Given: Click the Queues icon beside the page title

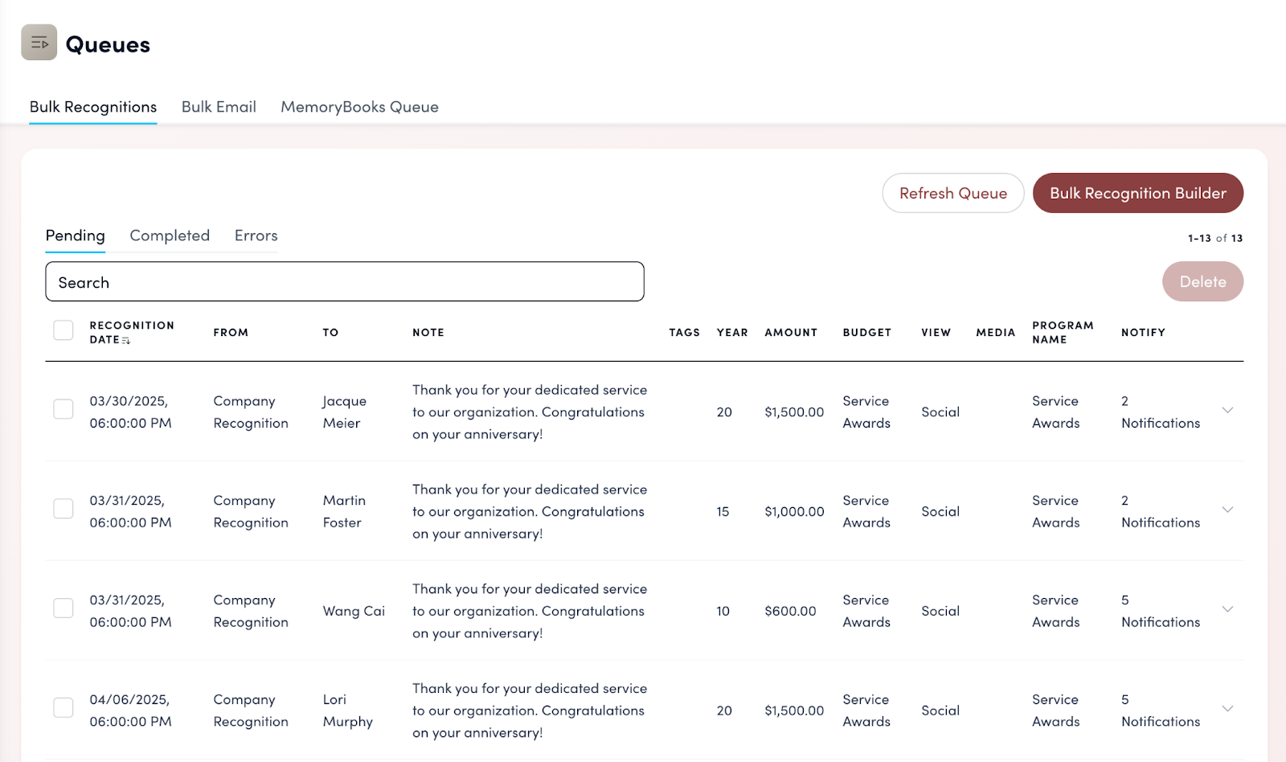Looking at the screenshot, I should pyautogui.click(x=39, y=43).
